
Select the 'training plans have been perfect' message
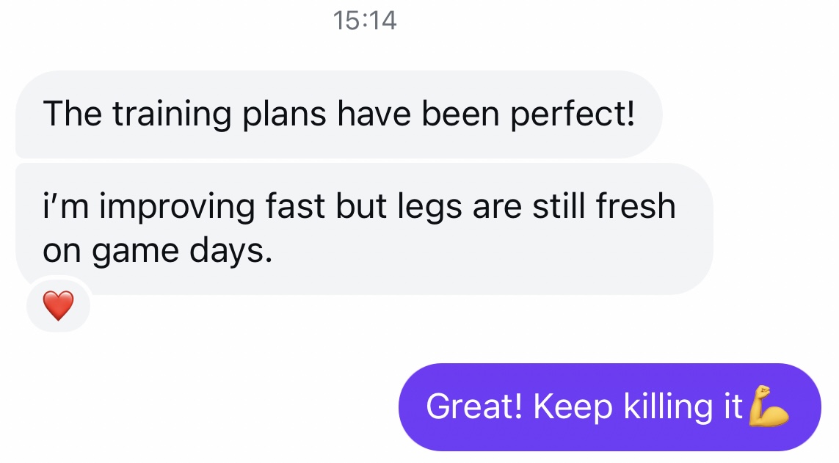tap(338, 114)
